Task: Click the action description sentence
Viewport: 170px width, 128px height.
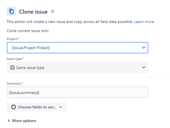Action: click(x=70, y=22)
